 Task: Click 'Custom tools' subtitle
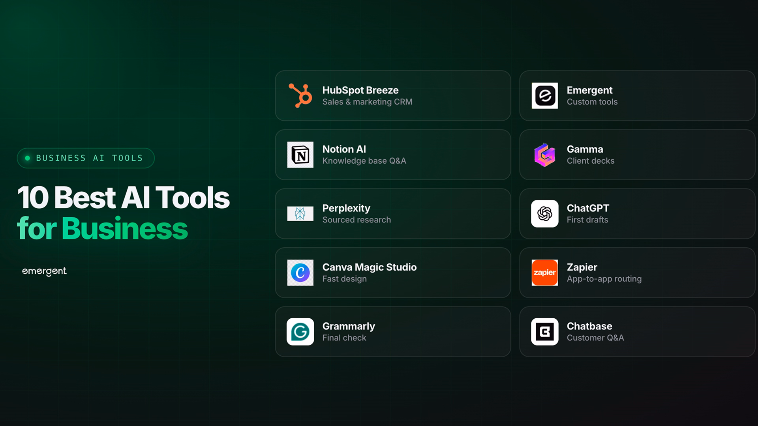click(x=592, y=102)
